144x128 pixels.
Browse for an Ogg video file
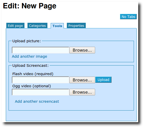click(82, 92)
